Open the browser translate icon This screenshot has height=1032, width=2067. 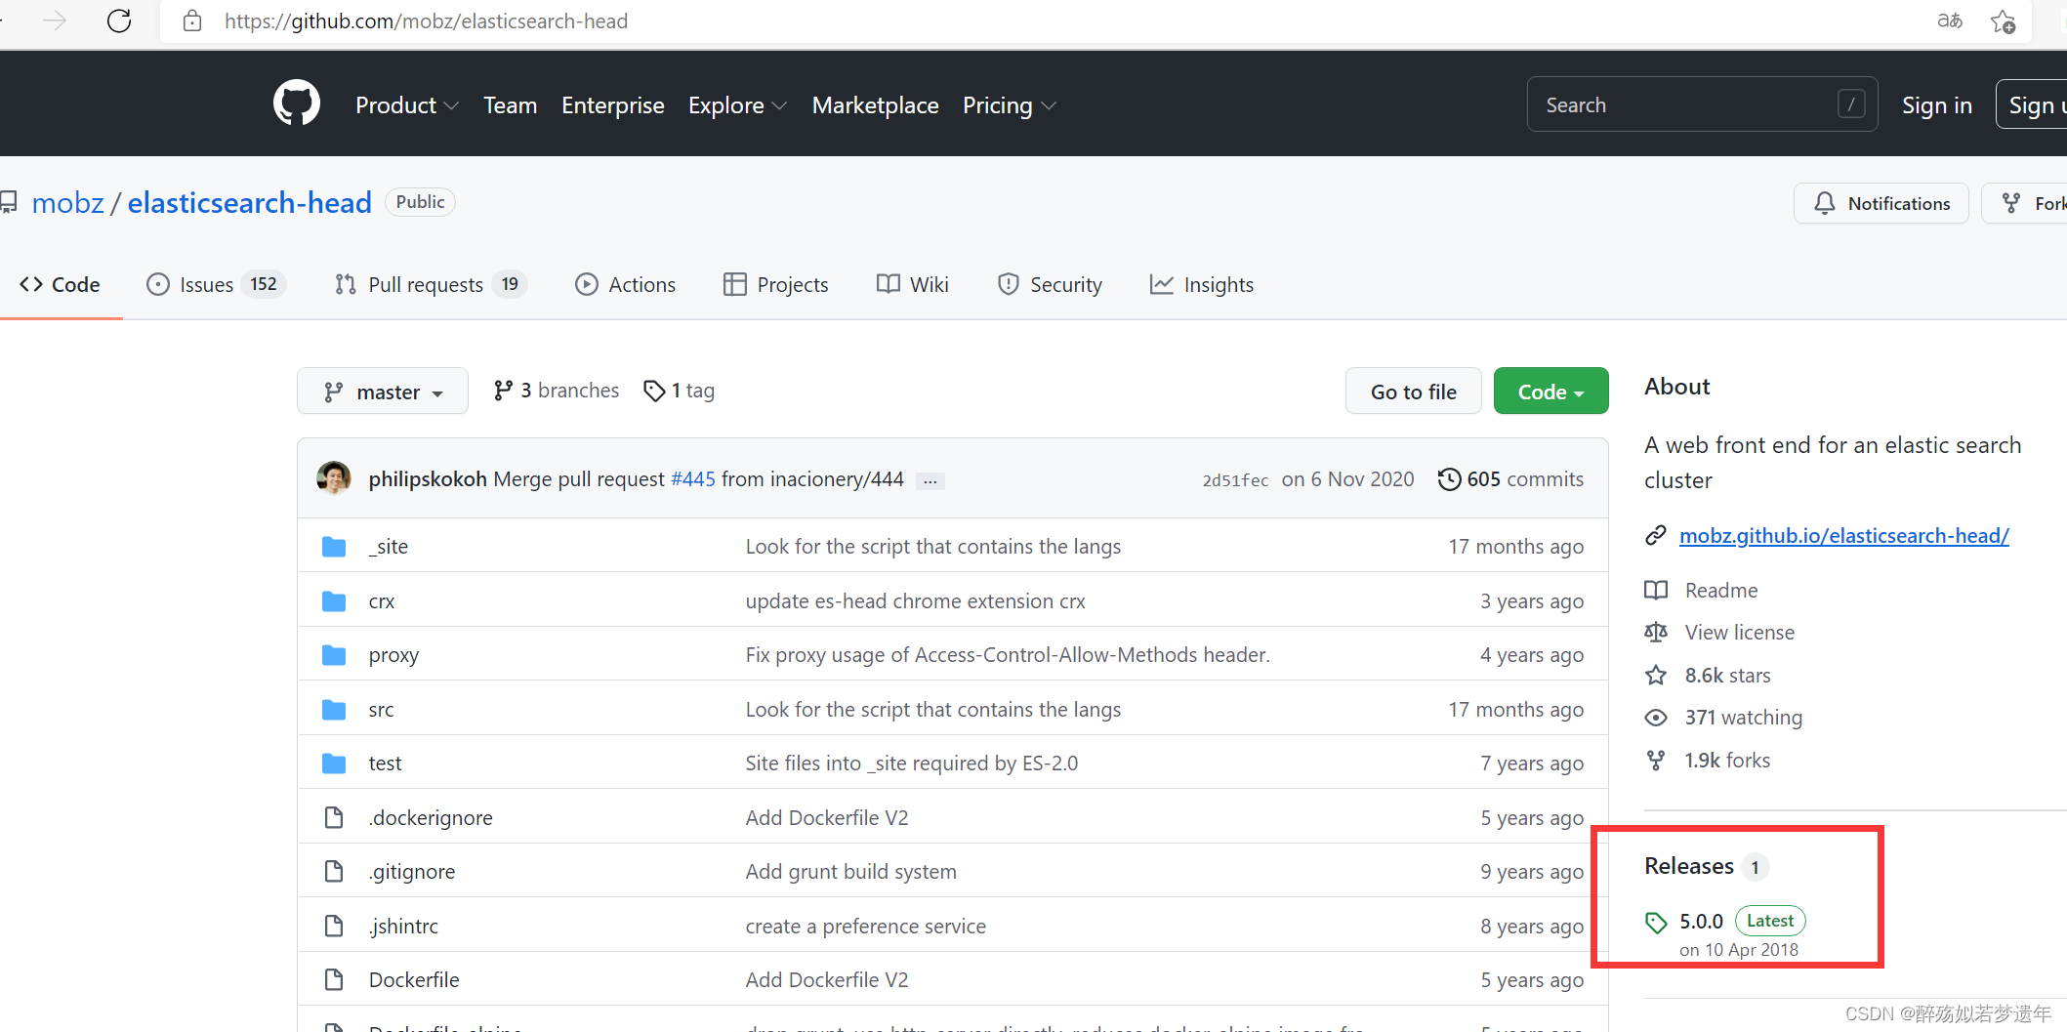point(1950,21)
